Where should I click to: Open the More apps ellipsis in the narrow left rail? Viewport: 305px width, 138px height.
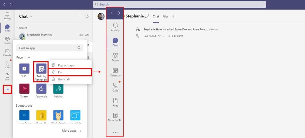coord(7,89)
